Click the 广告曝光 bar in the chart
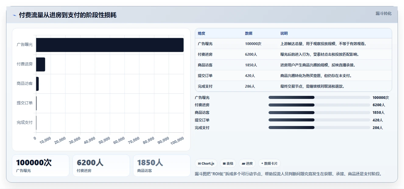The image size is (404, 189). pos(110,45)
